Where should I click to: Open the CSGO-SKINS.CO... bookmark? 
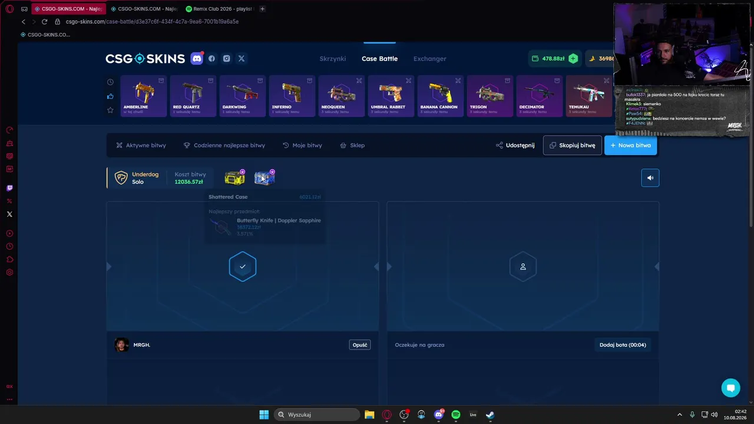click(45, 35)
